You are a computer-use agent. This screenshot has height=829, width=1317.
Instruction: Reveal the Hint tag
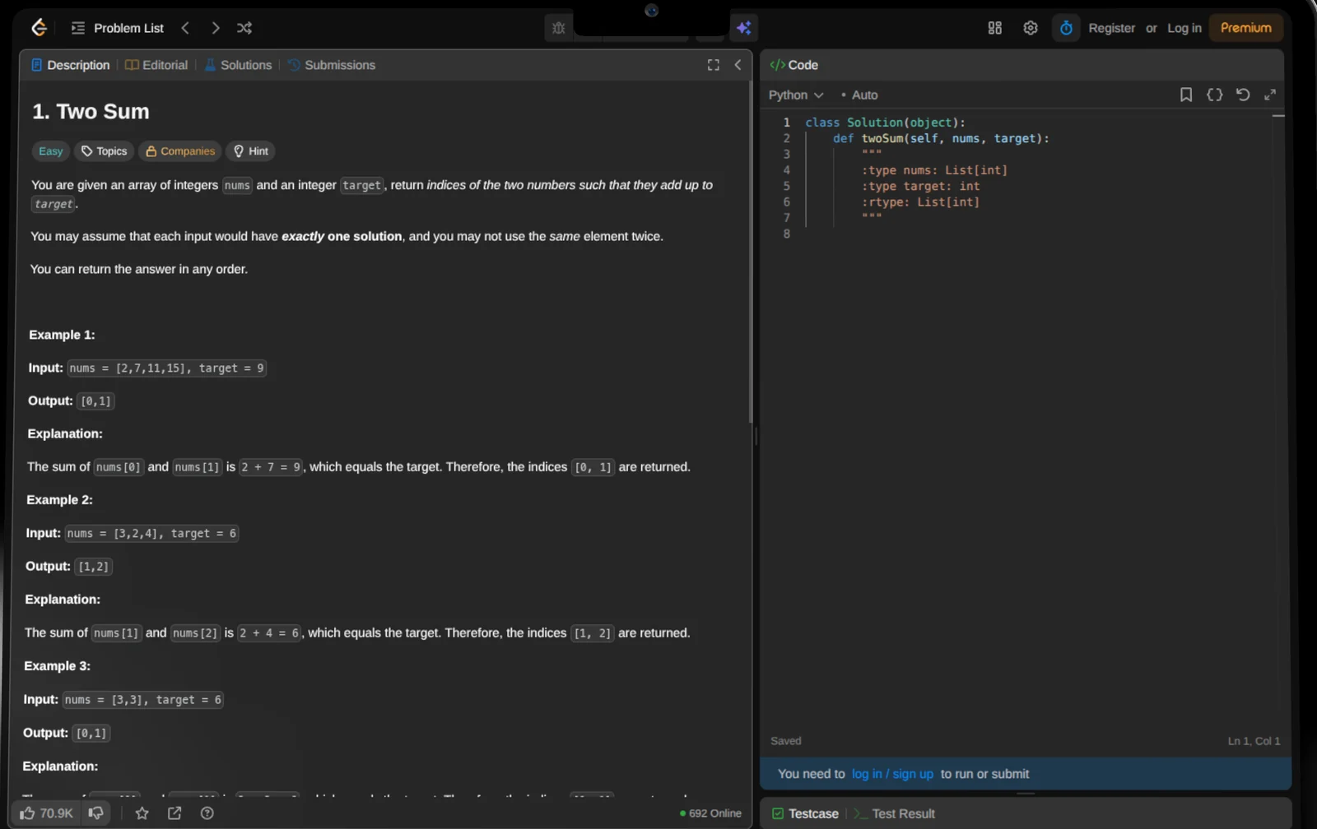click(x=251, y=151)
